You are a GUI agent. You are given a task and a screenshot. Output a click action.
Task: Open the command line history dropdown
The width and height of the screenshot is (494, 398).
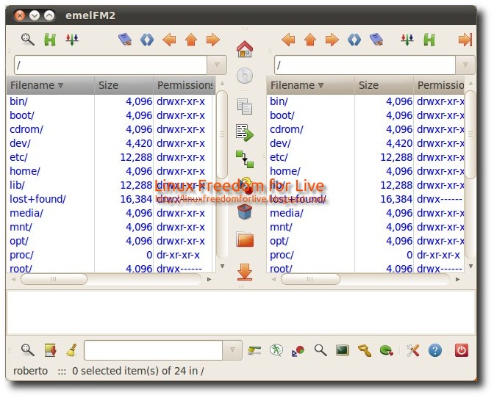232,350
